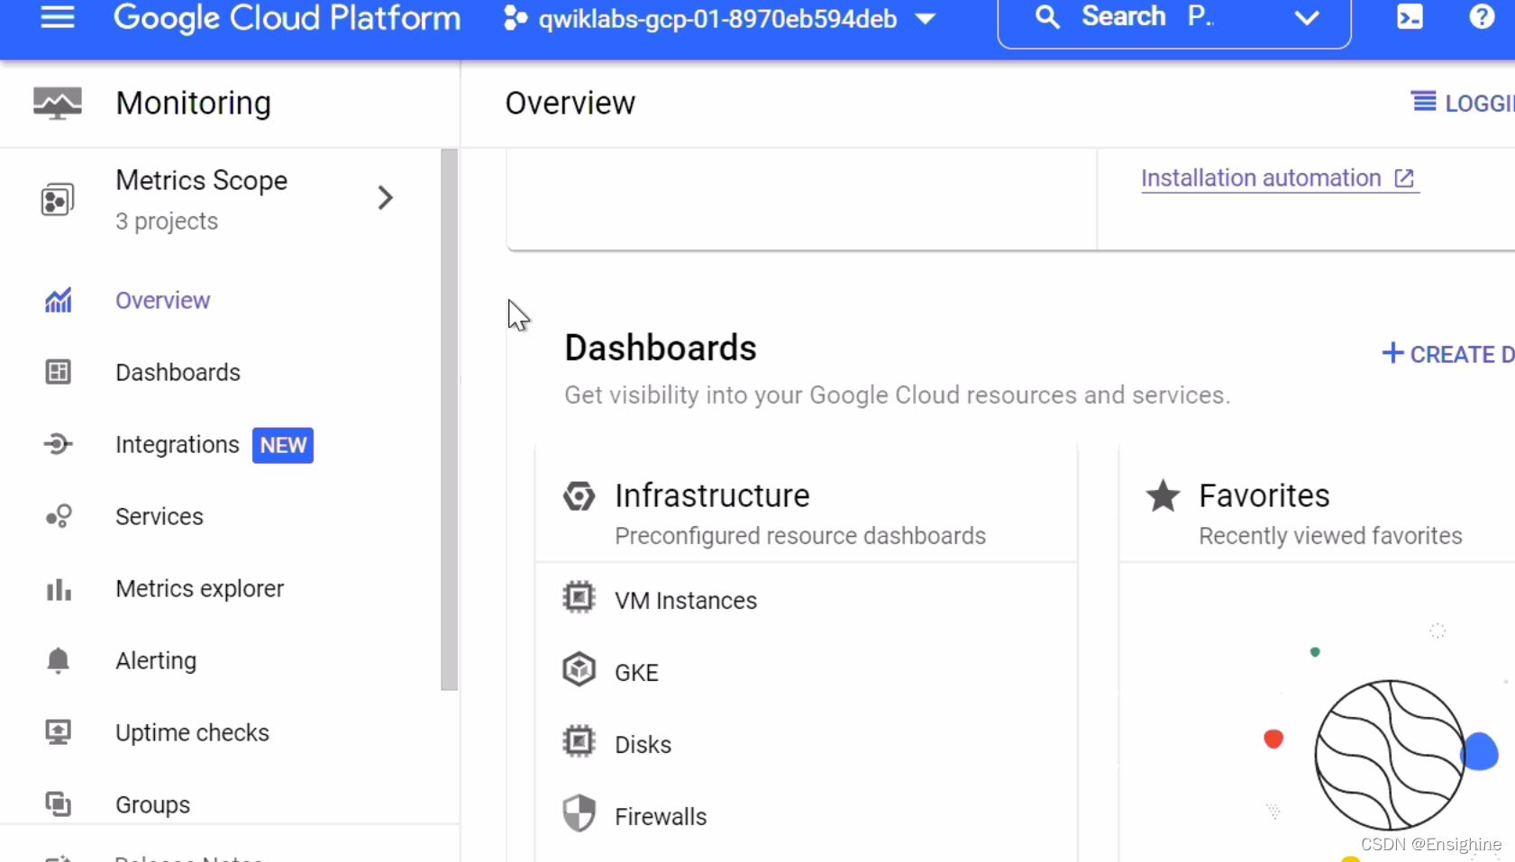The image size is (1515, 862).
Task: Click the Groups icon in sidebar
Action: pyautogui.click(x=59, y=803)
